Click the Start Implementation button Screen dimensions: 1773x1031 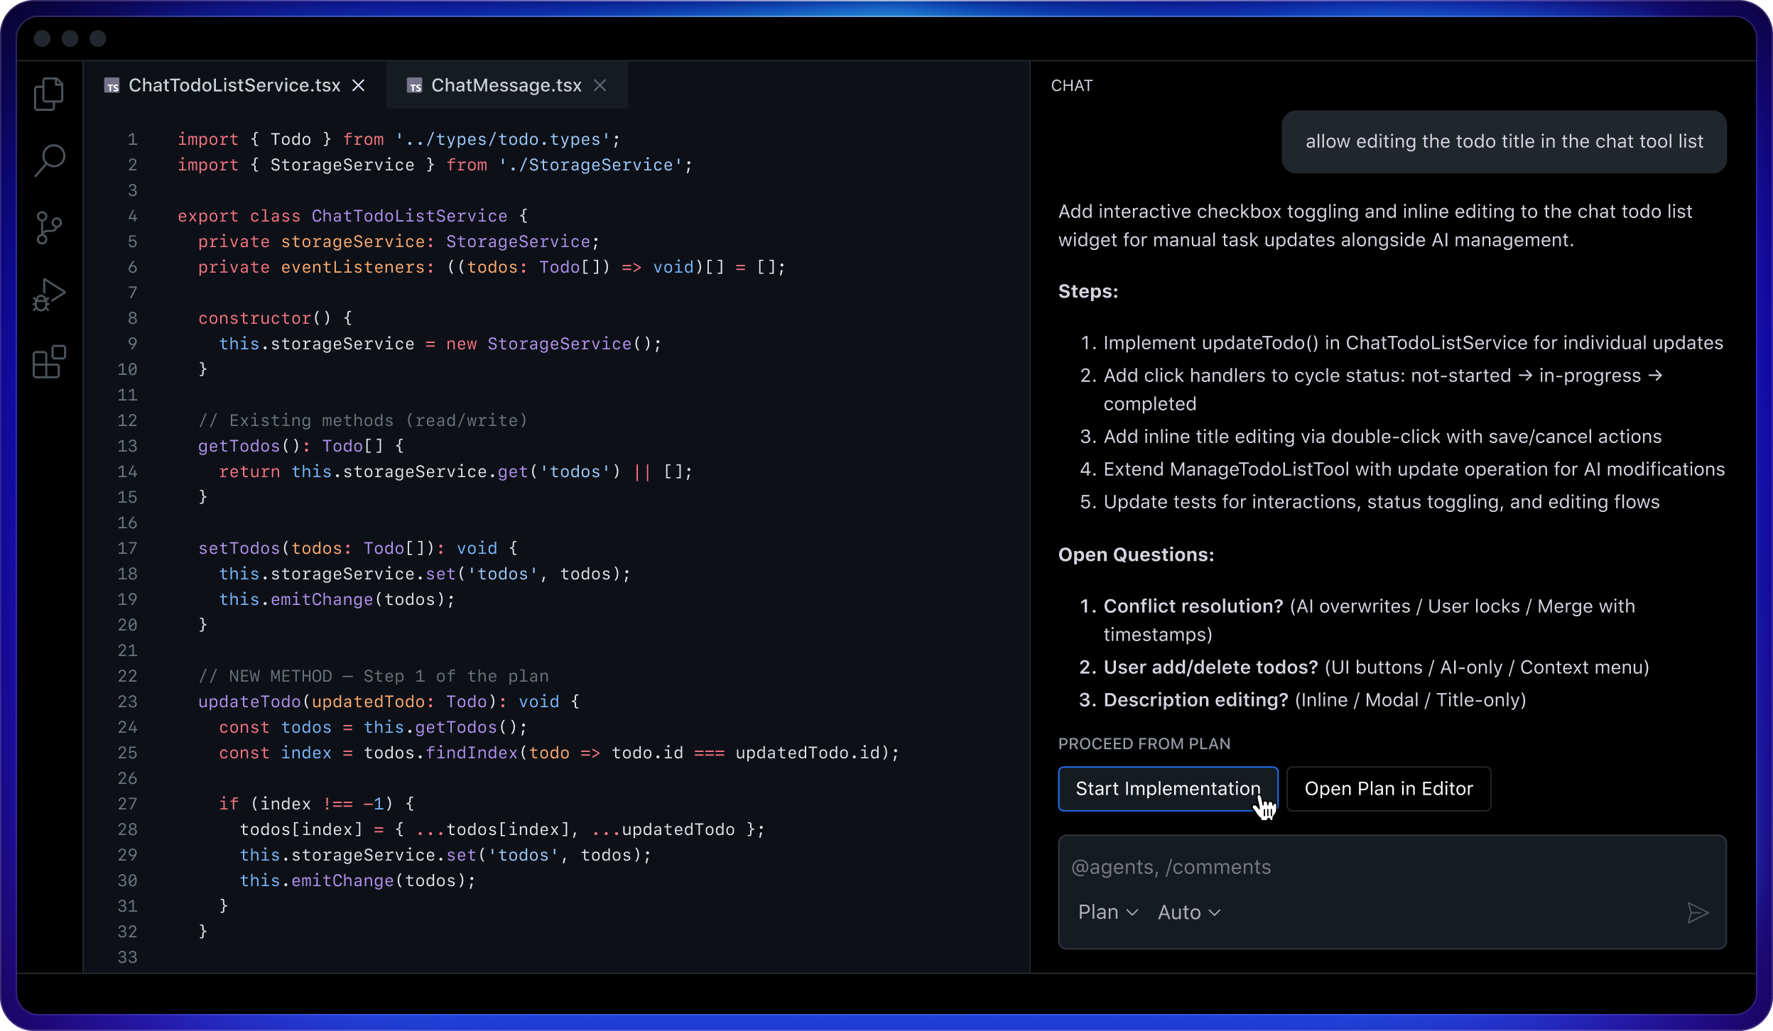(1167, 788)
